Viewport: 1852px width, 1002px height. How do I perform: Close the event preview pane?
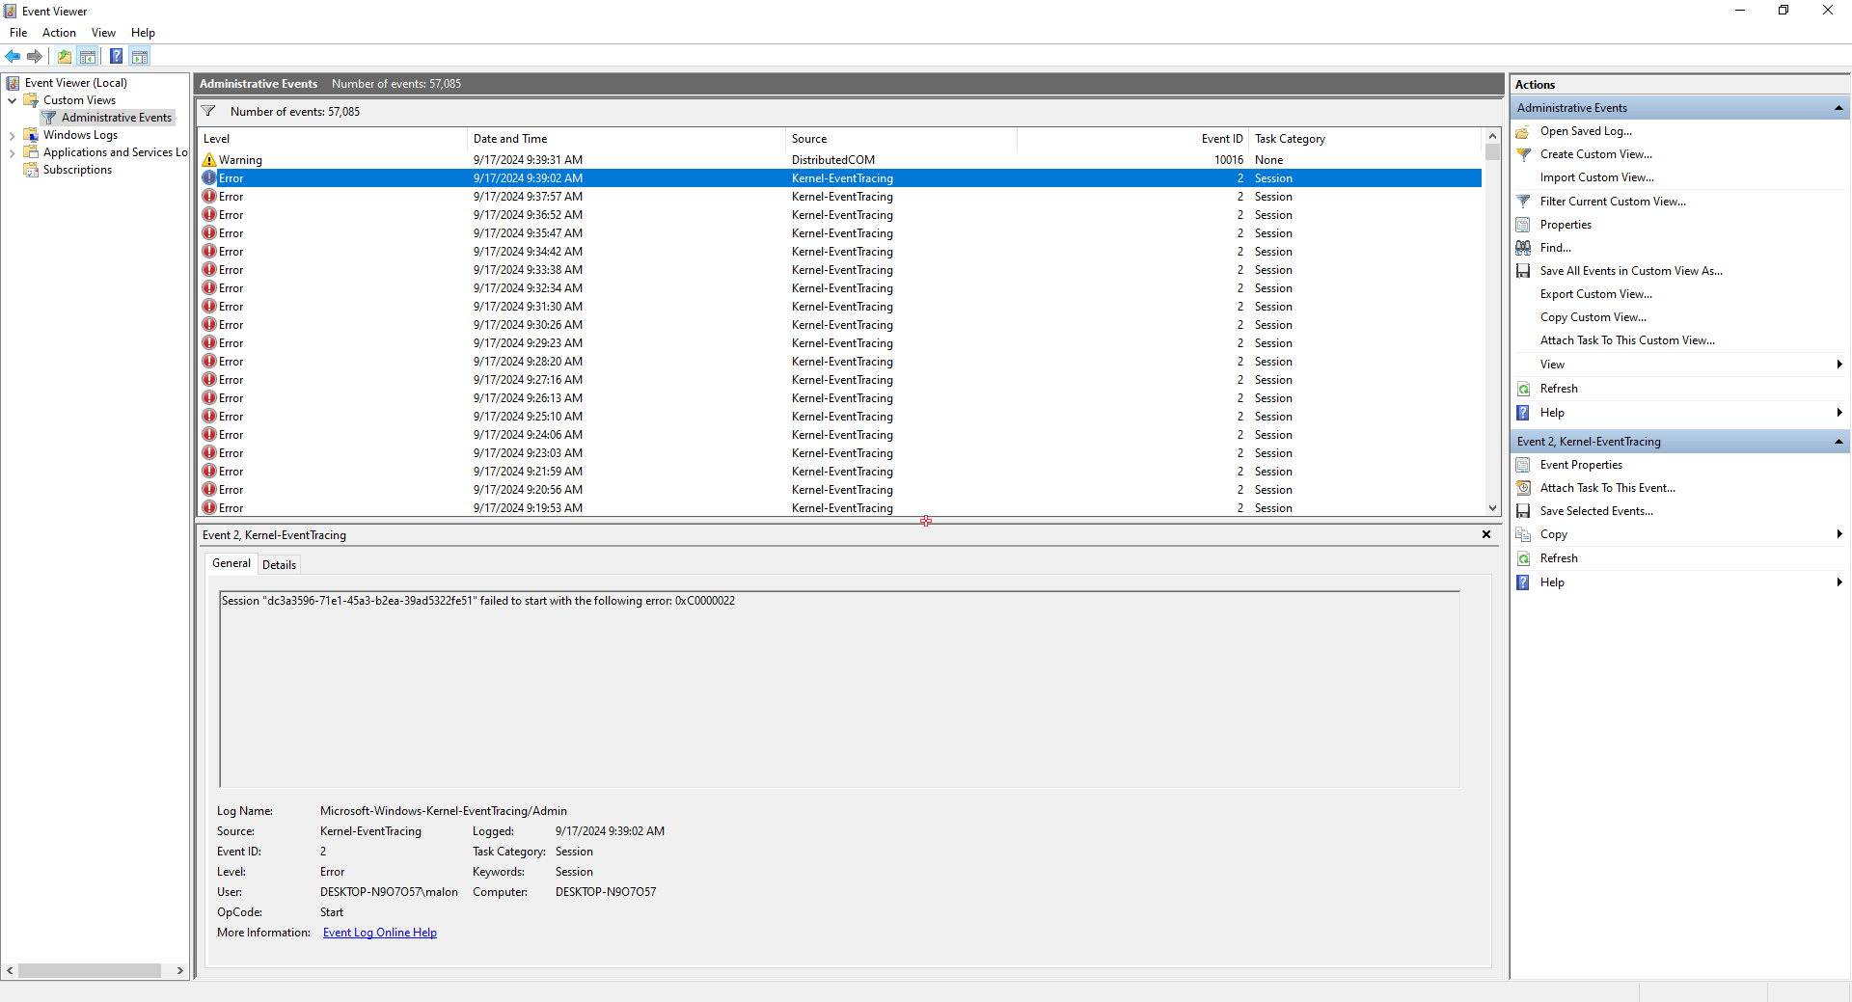pos(1486,534)
